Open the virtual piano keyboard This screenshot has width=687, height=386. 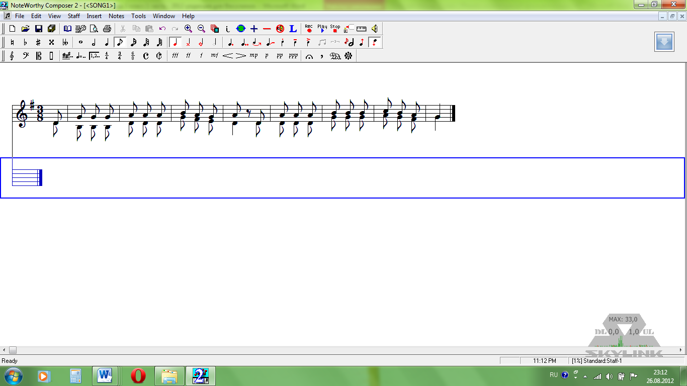[361, 29]
